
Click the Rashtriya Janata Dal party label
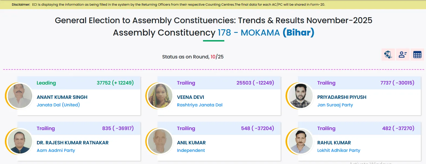pos(200,105)
